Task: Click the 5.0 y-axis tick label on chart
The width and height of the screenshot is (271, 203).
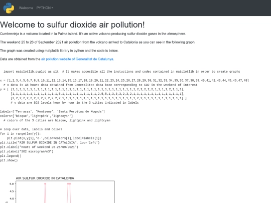Action: (x=12, y=184)
